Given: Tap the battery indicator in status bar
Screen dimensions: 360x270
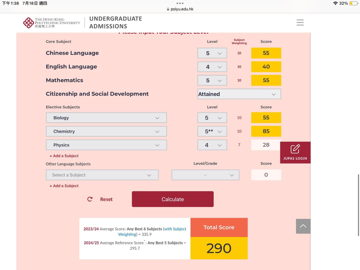Looking at the screenshot, I should pyautogui.click(x=353, y=3).
